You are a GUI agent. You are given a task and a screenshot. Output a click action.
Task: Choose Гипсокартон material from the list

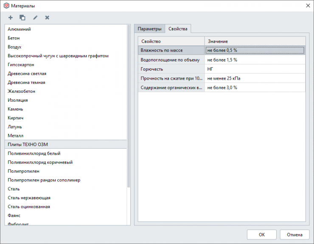tap(21, 65)
